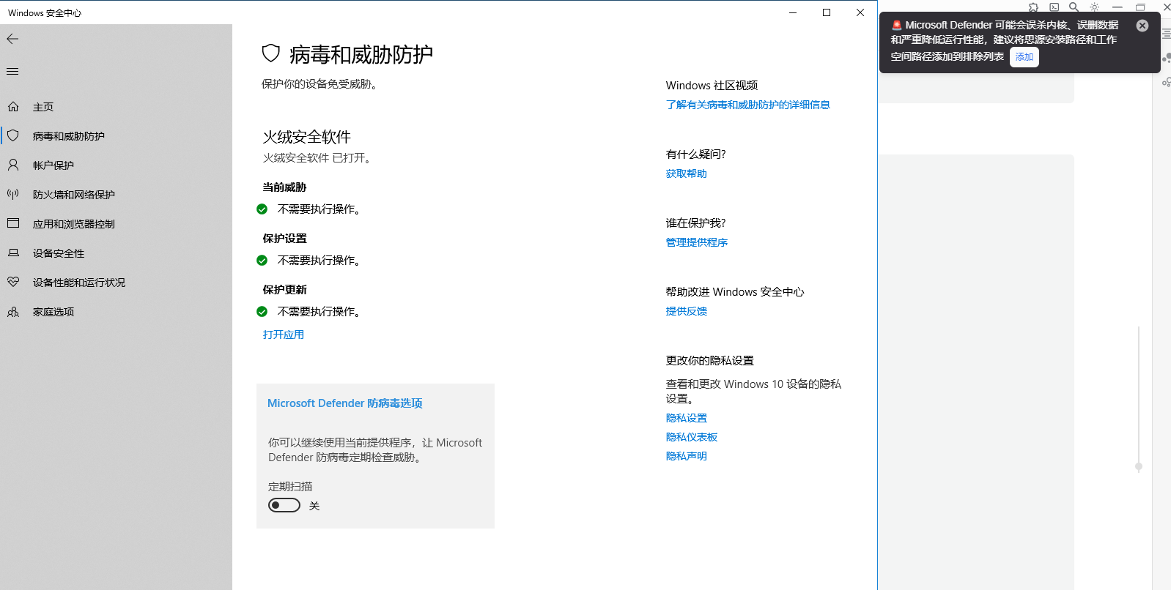Click the vertical scrollbar handle on right pane
The height and width of the screenshot is (590, 1171).
click(1138, 466)
